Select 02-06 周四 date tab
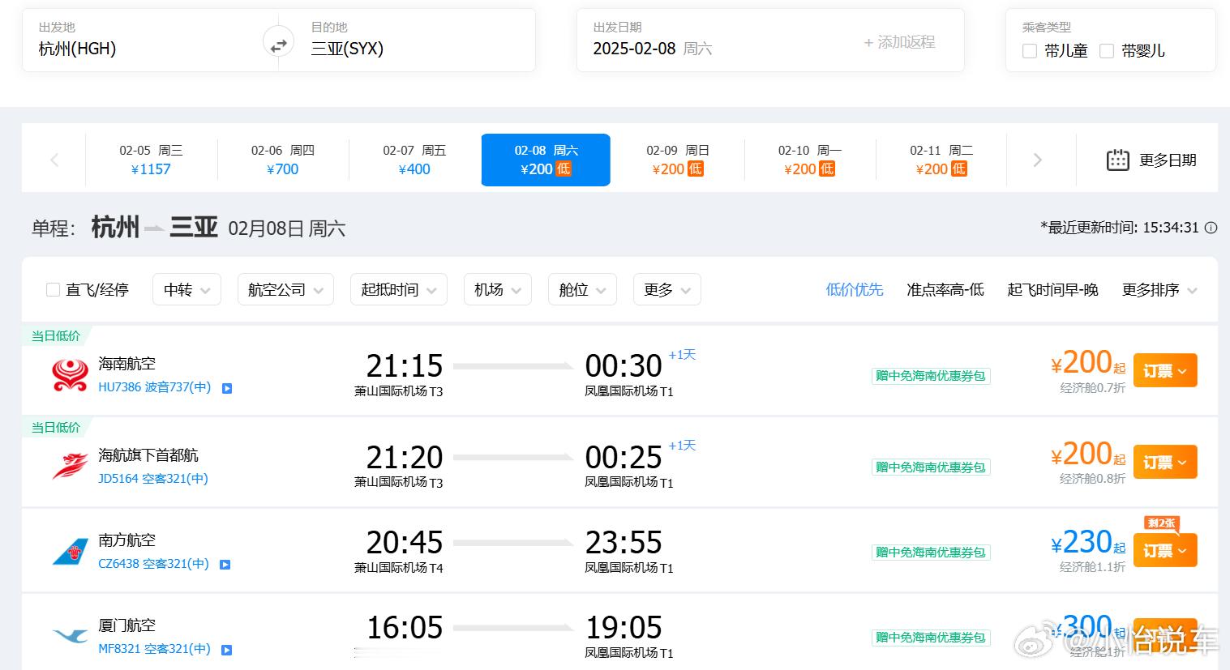The width and height of the screenshot is (1230, 670). click(283, 160)
